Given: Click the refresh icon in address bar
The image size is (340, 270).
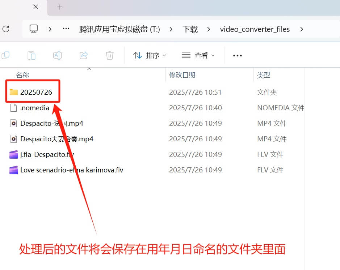Looking at the screenshot, I should pos(5,29).
